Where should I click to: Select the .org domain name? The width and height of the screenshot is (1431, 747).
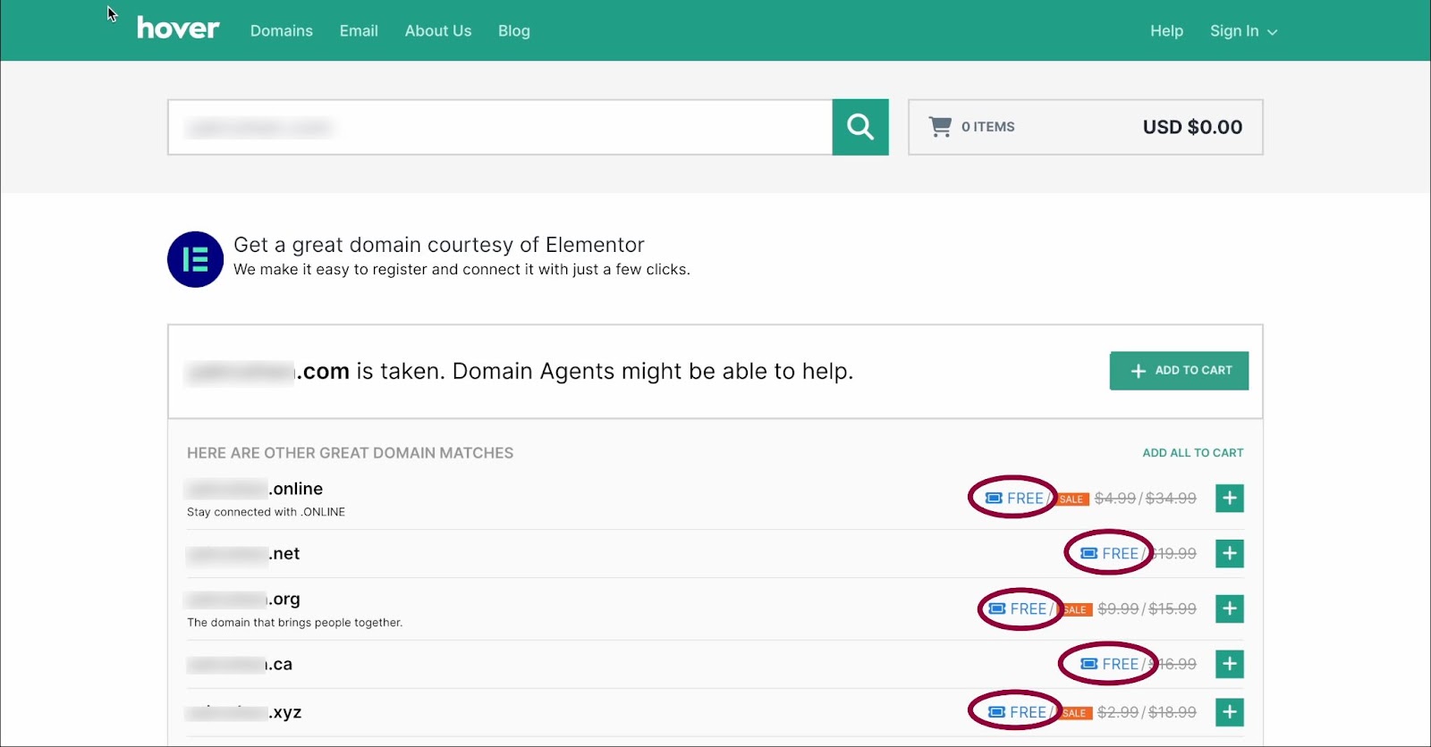tap(243, 599)
